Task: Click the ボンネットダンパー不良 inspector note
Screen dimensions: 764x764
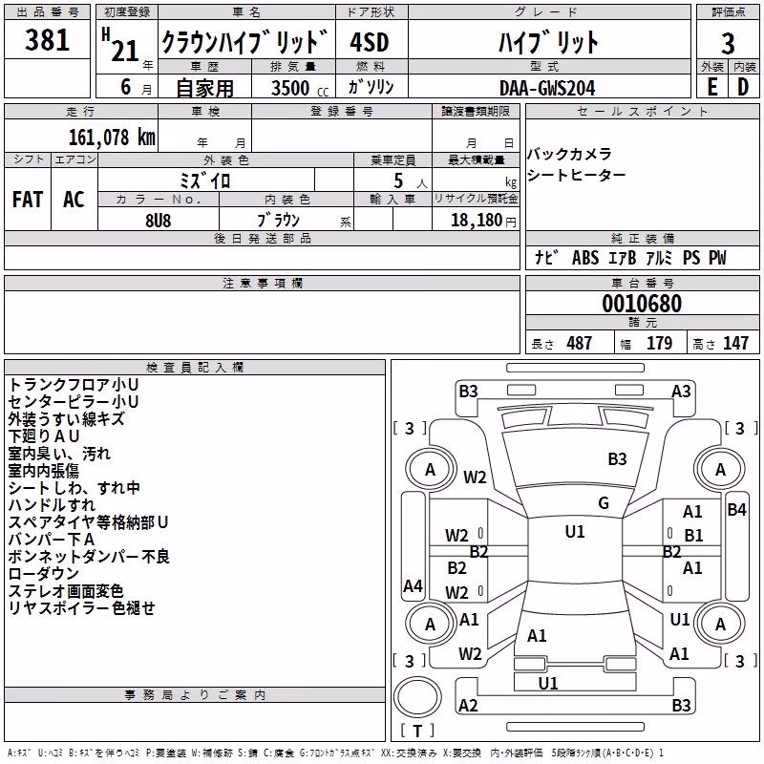Action: click(x=89, y=557)
